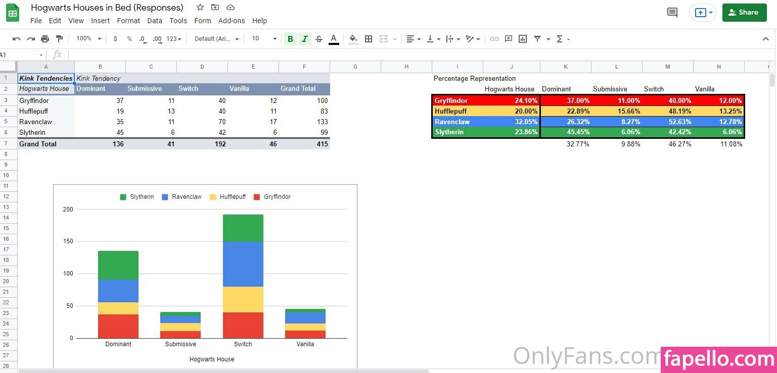Click the green Slytherin segment of Switch bar

(x=243, y=228)
